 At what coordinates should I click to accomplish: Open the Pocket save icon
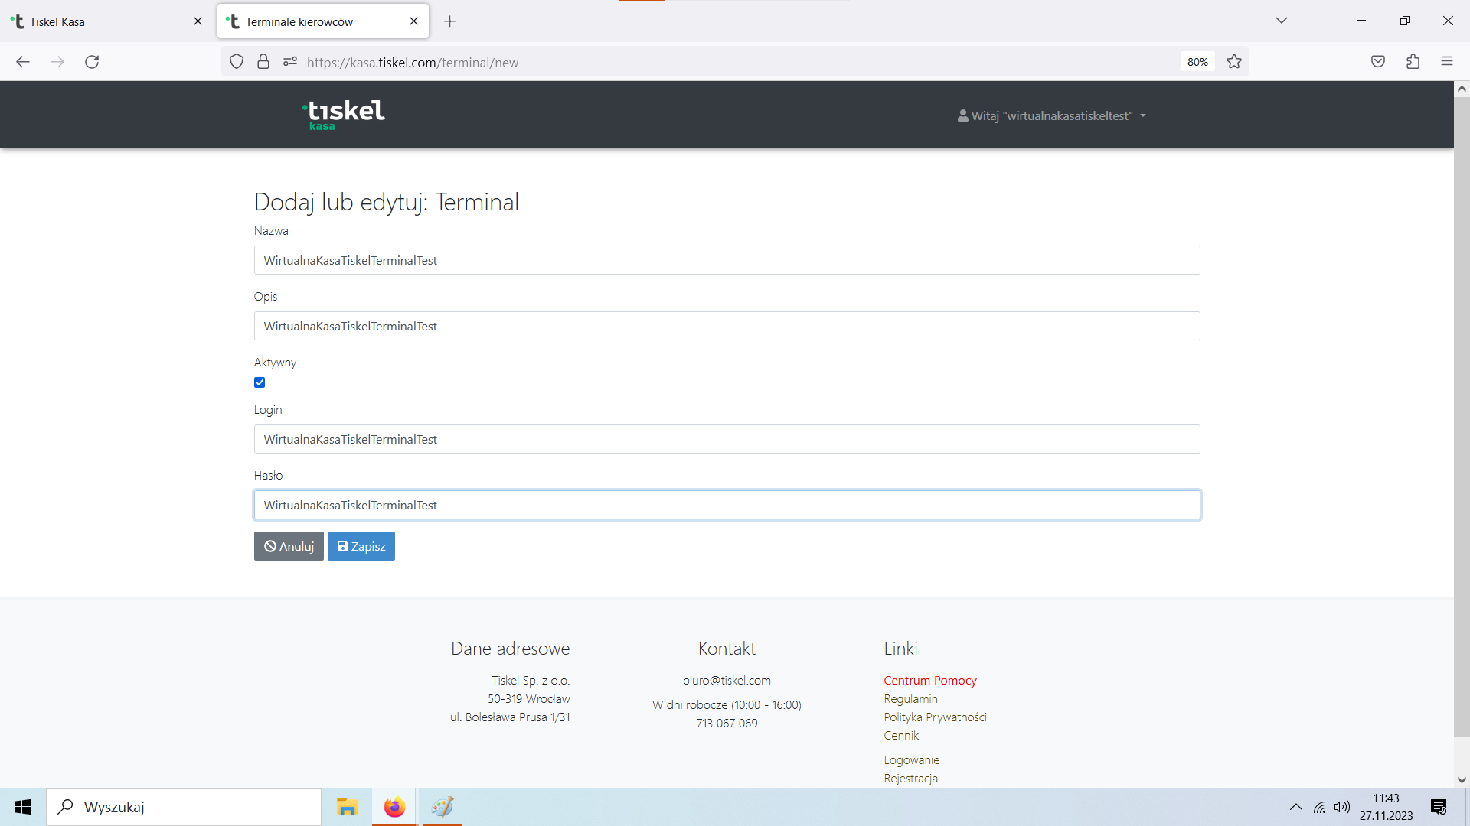point(1378,62)
